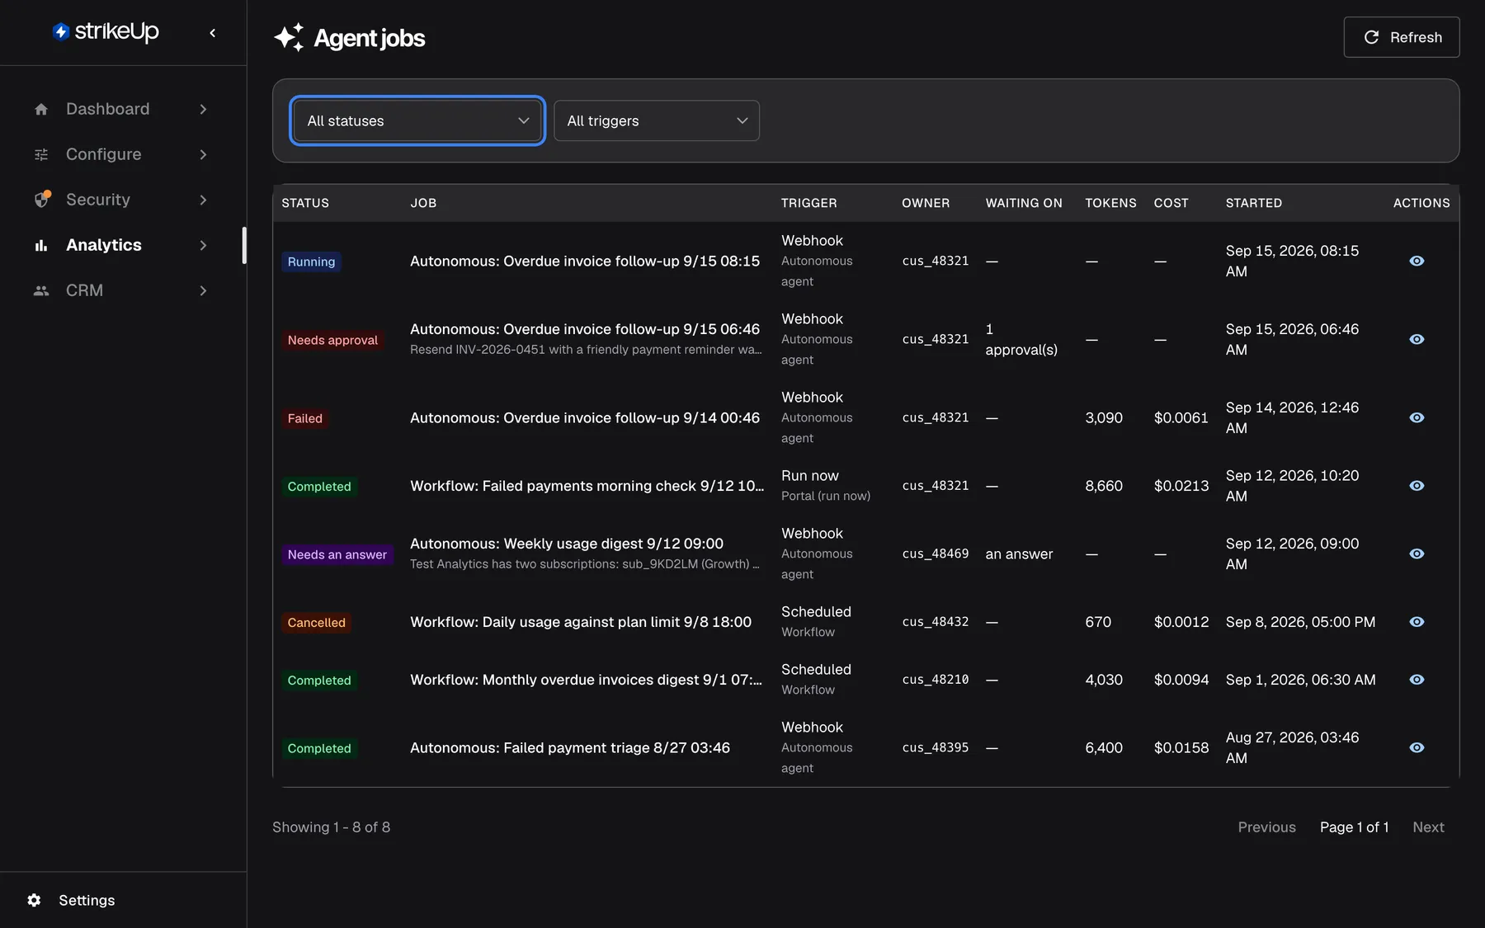Click the Security shield icon
This screenshot has width=1485, height=928.
pos(41,200)
